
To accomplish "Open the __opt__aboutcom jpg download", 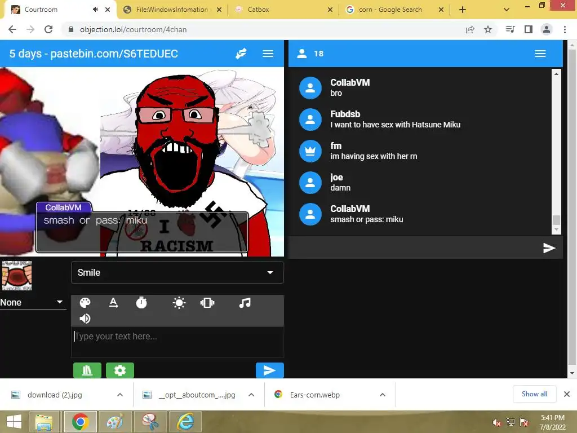I will click(x=197, y=395).
